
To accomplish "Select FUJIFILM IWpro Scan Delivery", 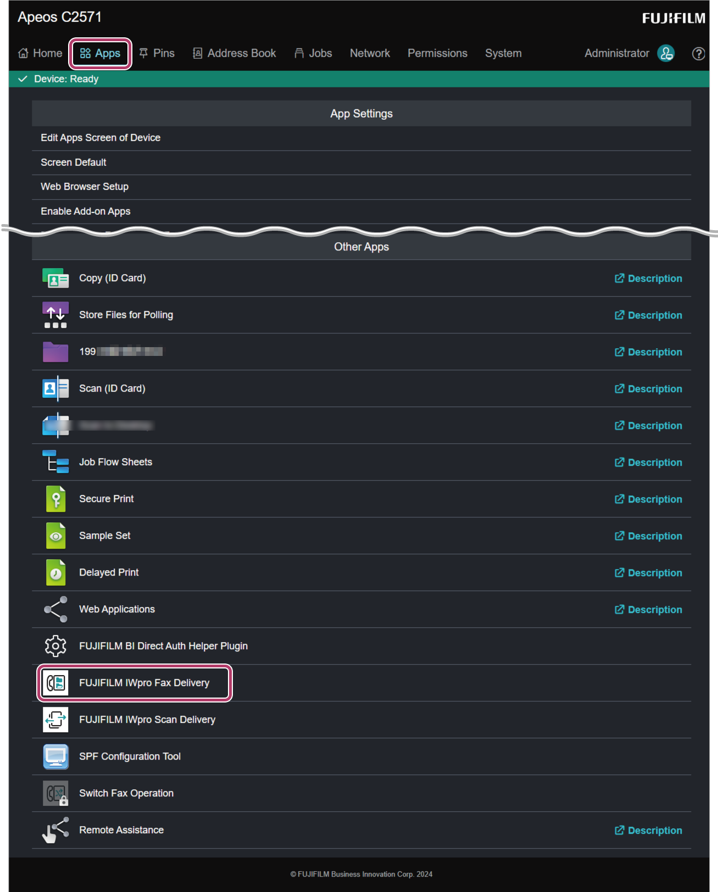I will [147, 720].
